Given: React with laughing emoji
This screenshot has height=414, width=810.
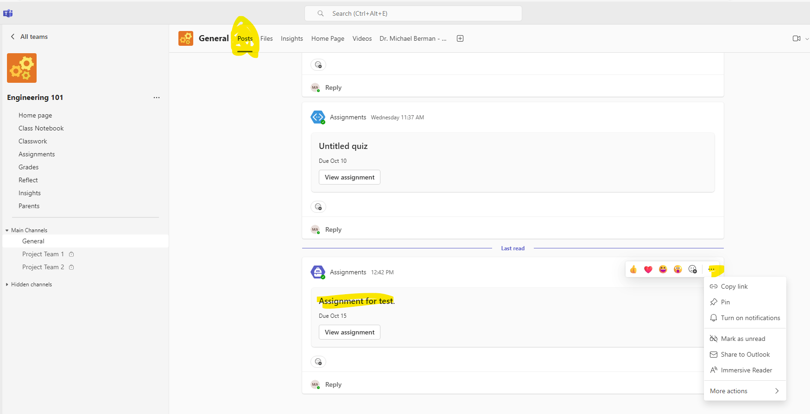Looking at the screenshot, I should point(663,269).
